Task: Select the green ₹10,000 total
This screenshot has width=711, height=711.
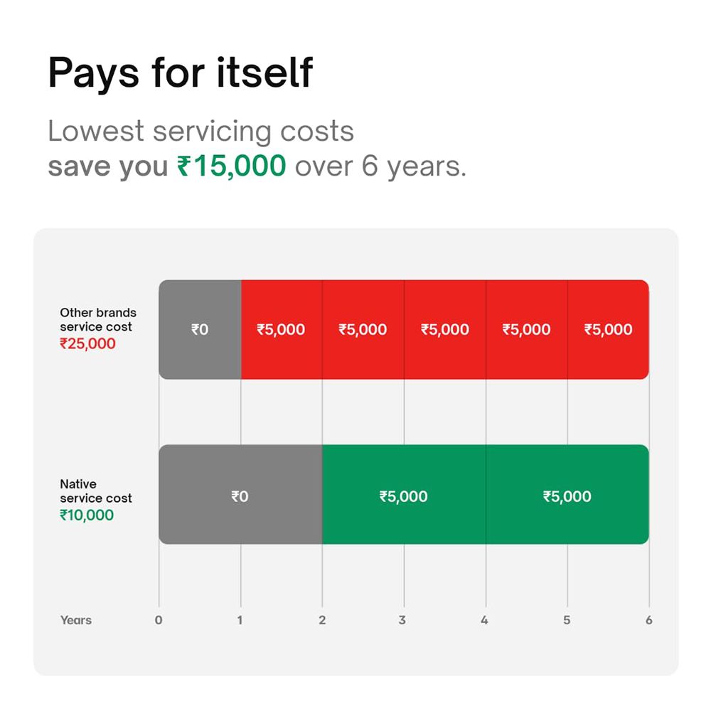Action: pyautogui.click(x=87, y=515)
